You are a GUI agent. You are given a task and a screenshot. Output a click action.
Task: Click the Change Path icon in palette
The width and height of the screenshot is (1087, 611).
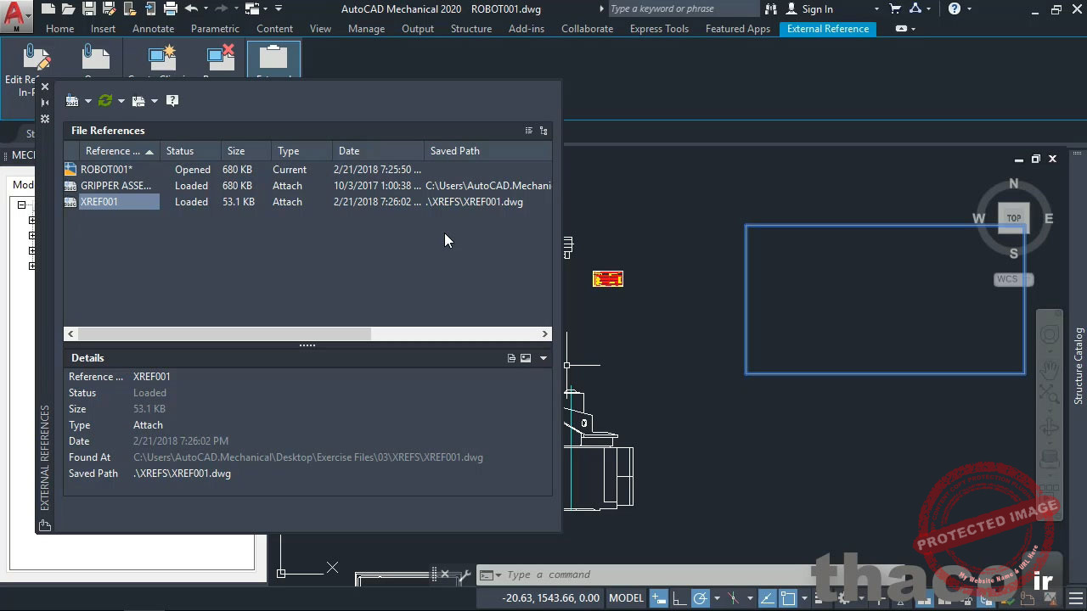click(x=138, y=101)
